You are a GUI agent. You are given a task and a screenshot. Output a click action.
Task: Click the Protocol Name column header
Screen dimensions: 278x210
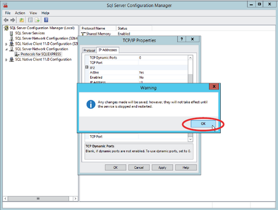pyautogui.click(x=98, y=28)
